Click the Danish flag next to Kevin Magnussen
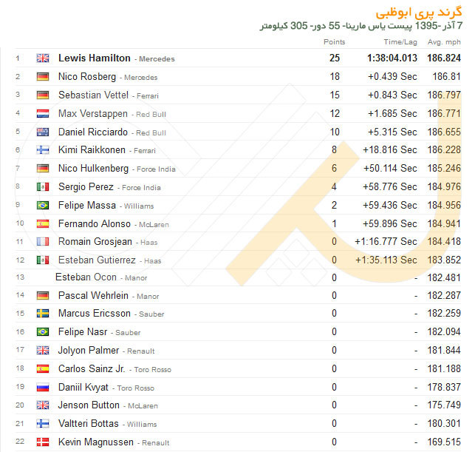Image resolution: width=475 pixels, height=452 pixels. [43, 442]
